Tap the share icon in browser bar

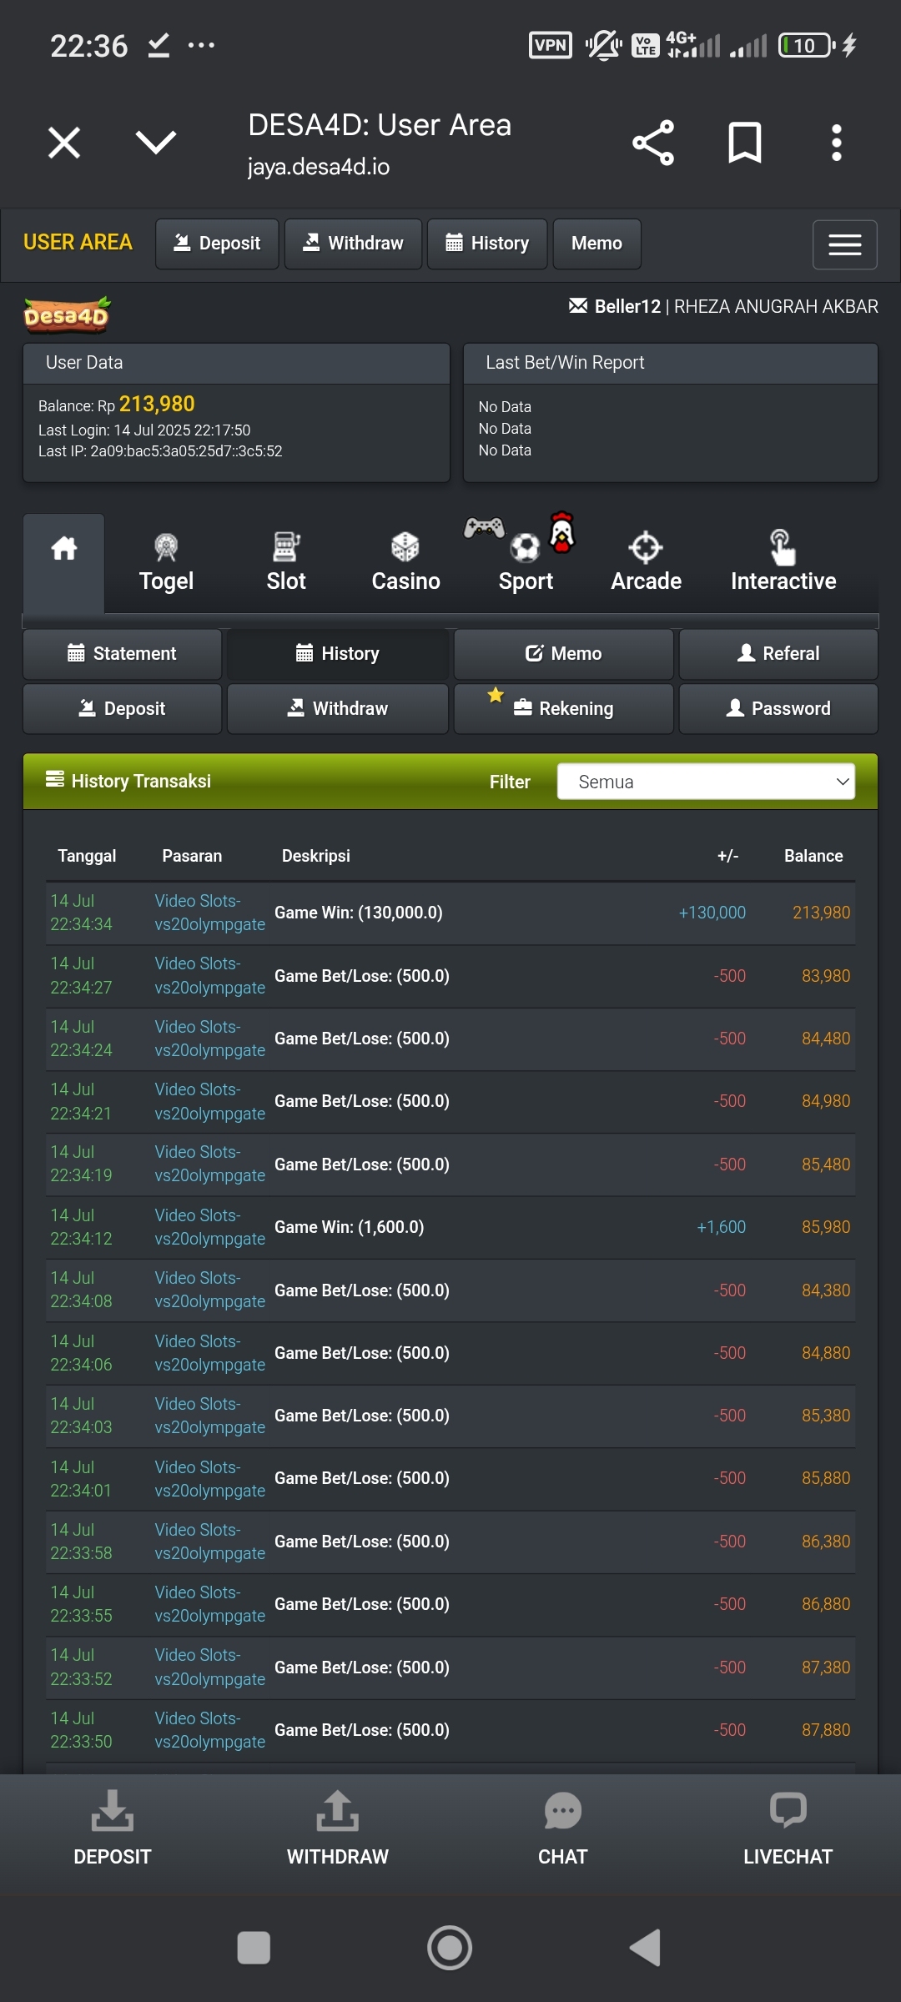[652, 143]
